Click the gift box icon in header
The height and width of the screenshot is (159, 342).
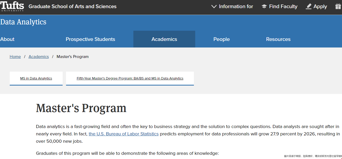tap(338, 7)
